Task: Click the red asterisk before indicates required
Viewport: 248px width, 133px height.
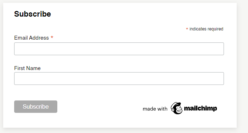Action: pos(187,29)
